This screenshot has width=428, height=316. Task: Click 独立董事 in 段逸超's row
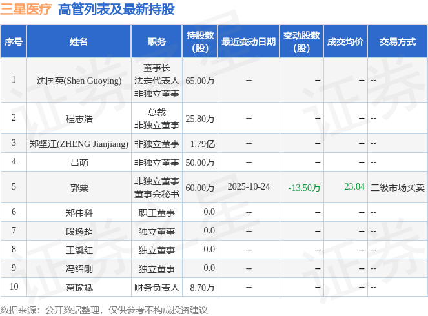click(x=157, y=232)
